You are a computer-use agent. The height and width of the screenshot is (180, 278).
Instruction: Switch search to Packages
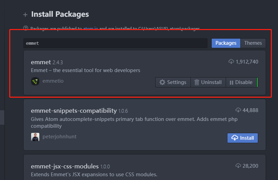click(x=226, y=43)
